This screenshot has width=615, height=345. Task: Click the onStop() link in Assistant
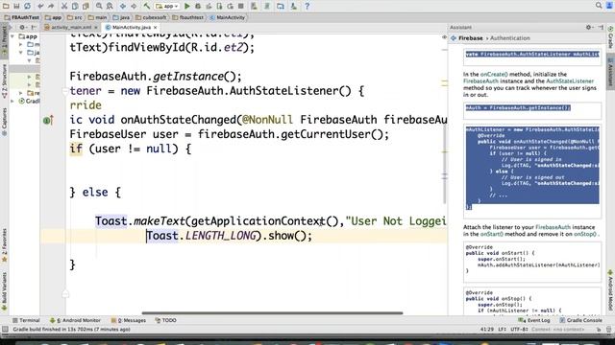tap(585, 234)
